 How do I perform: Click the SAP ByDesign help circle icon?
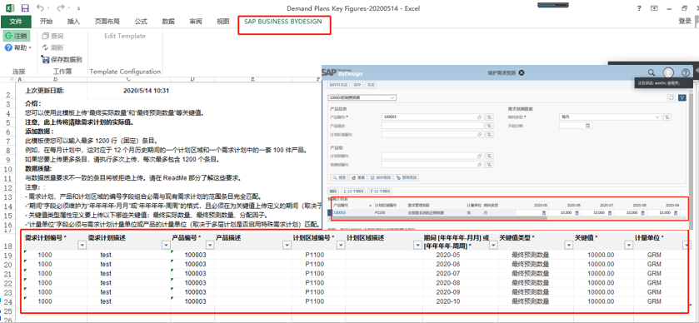click(x=686, y=72)
